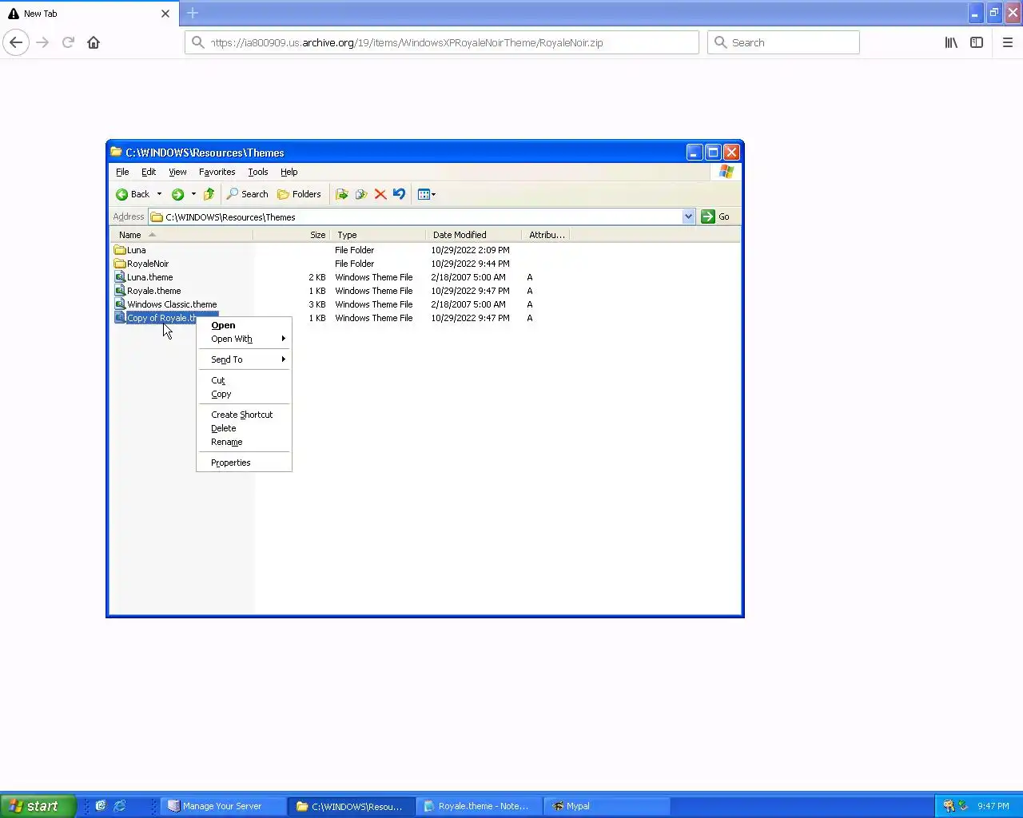Open the File menu
The height and width of the screenshot is (818, 1023).
click(122, 172)
